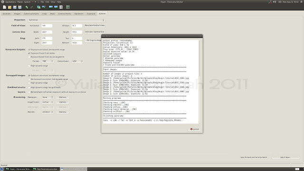Enable No exposure correction, low dynamic range
This screenshot has width=304, height=171.
click(x=29, y=79)
